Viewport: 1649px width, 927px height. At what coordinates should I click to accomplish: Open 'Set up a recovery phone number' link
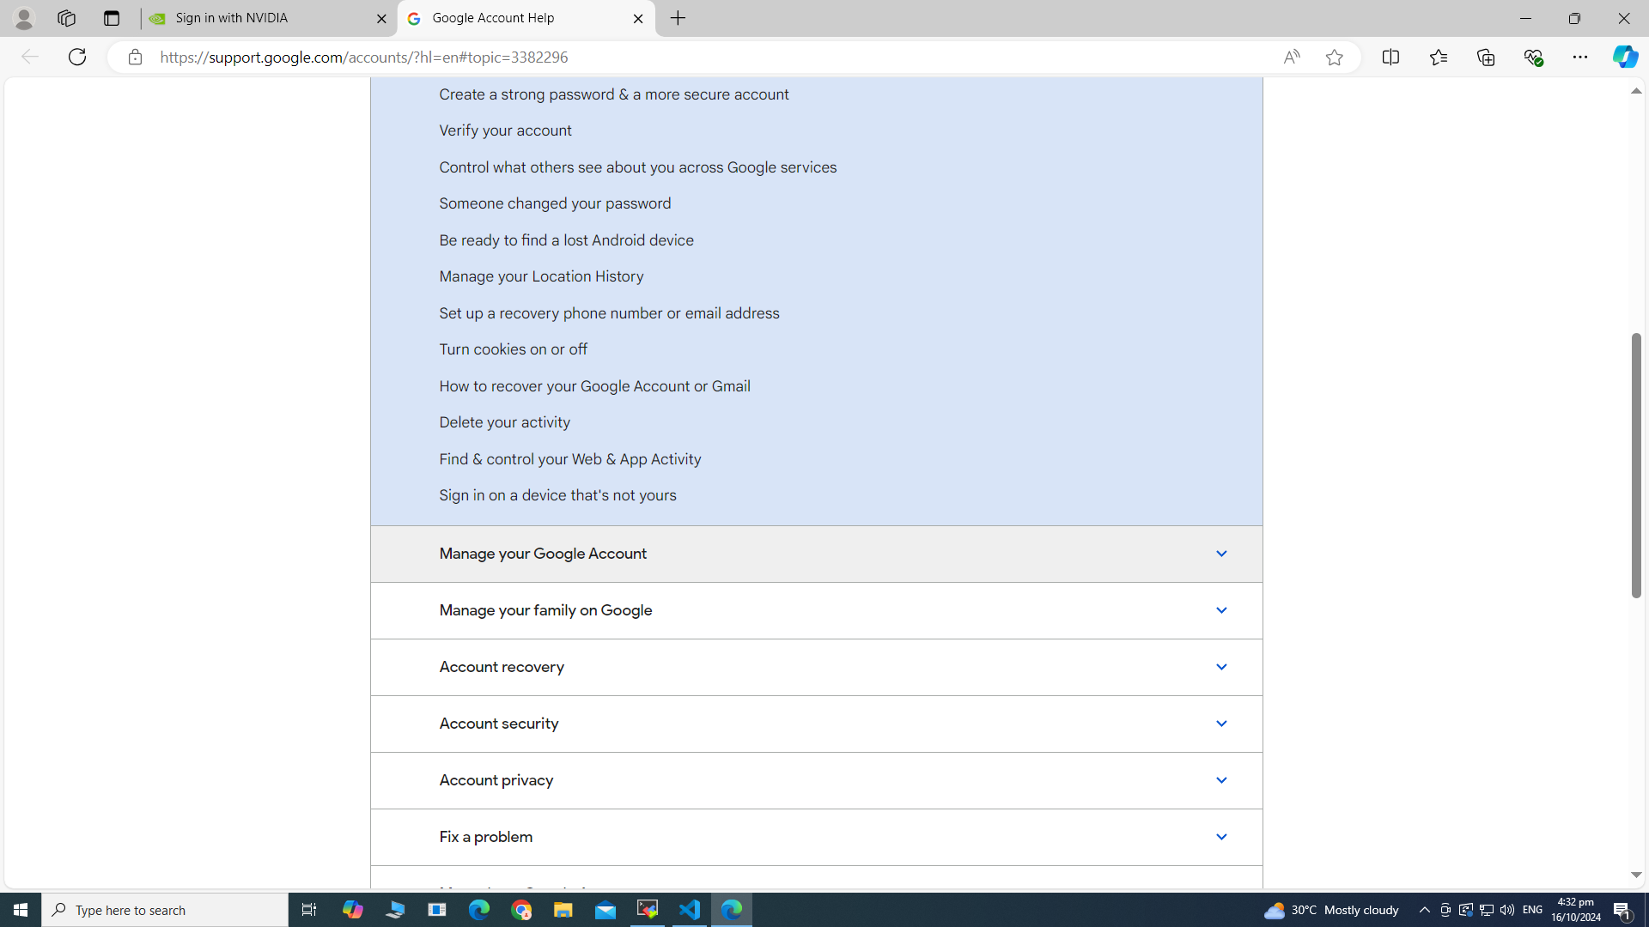coord(609,313)
